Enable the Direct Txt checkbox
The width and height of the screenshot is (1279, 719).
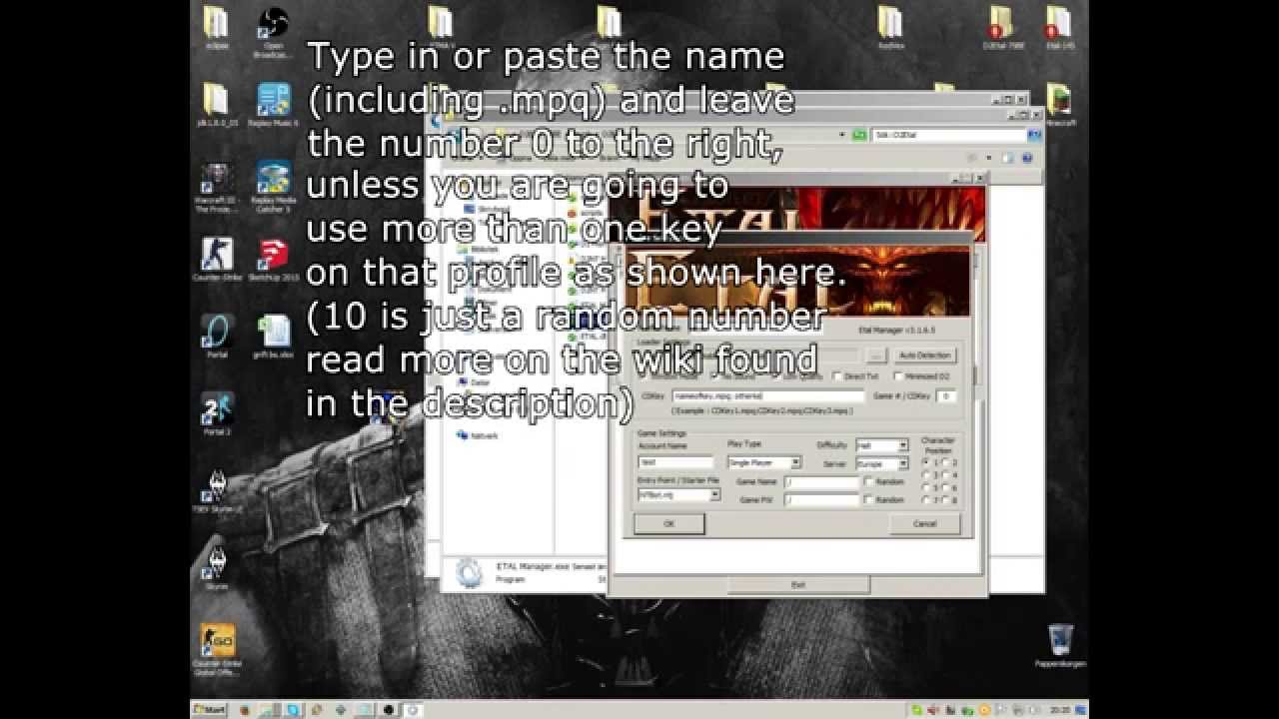(837, 376)
